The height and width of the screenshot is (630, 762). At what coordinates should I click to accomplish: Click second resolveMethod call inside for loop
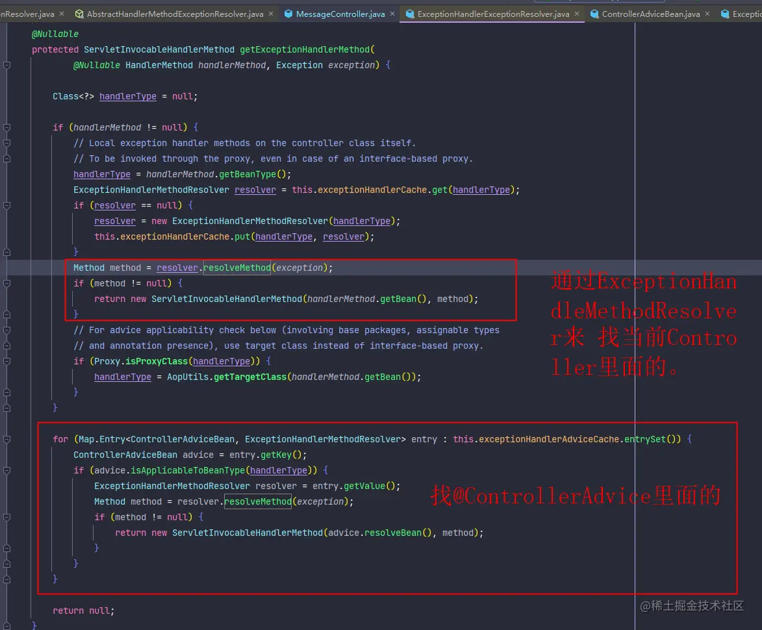tap(258, 501)
